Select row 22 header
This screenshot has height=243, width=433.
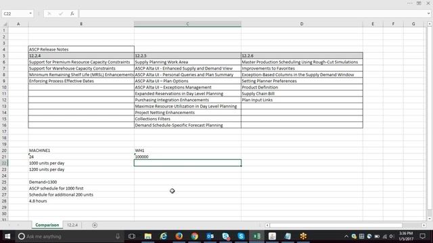(x=4, y=163)
